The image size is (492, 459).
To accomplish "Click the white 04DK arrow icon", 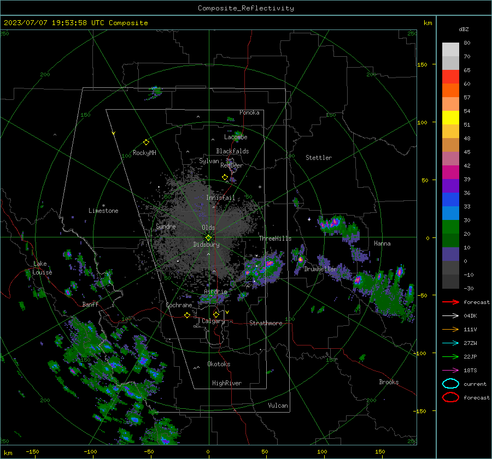I will [450, 316].
